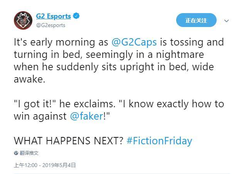
Task: Toggle the 正在关注 following button
Action: (196, 20)
